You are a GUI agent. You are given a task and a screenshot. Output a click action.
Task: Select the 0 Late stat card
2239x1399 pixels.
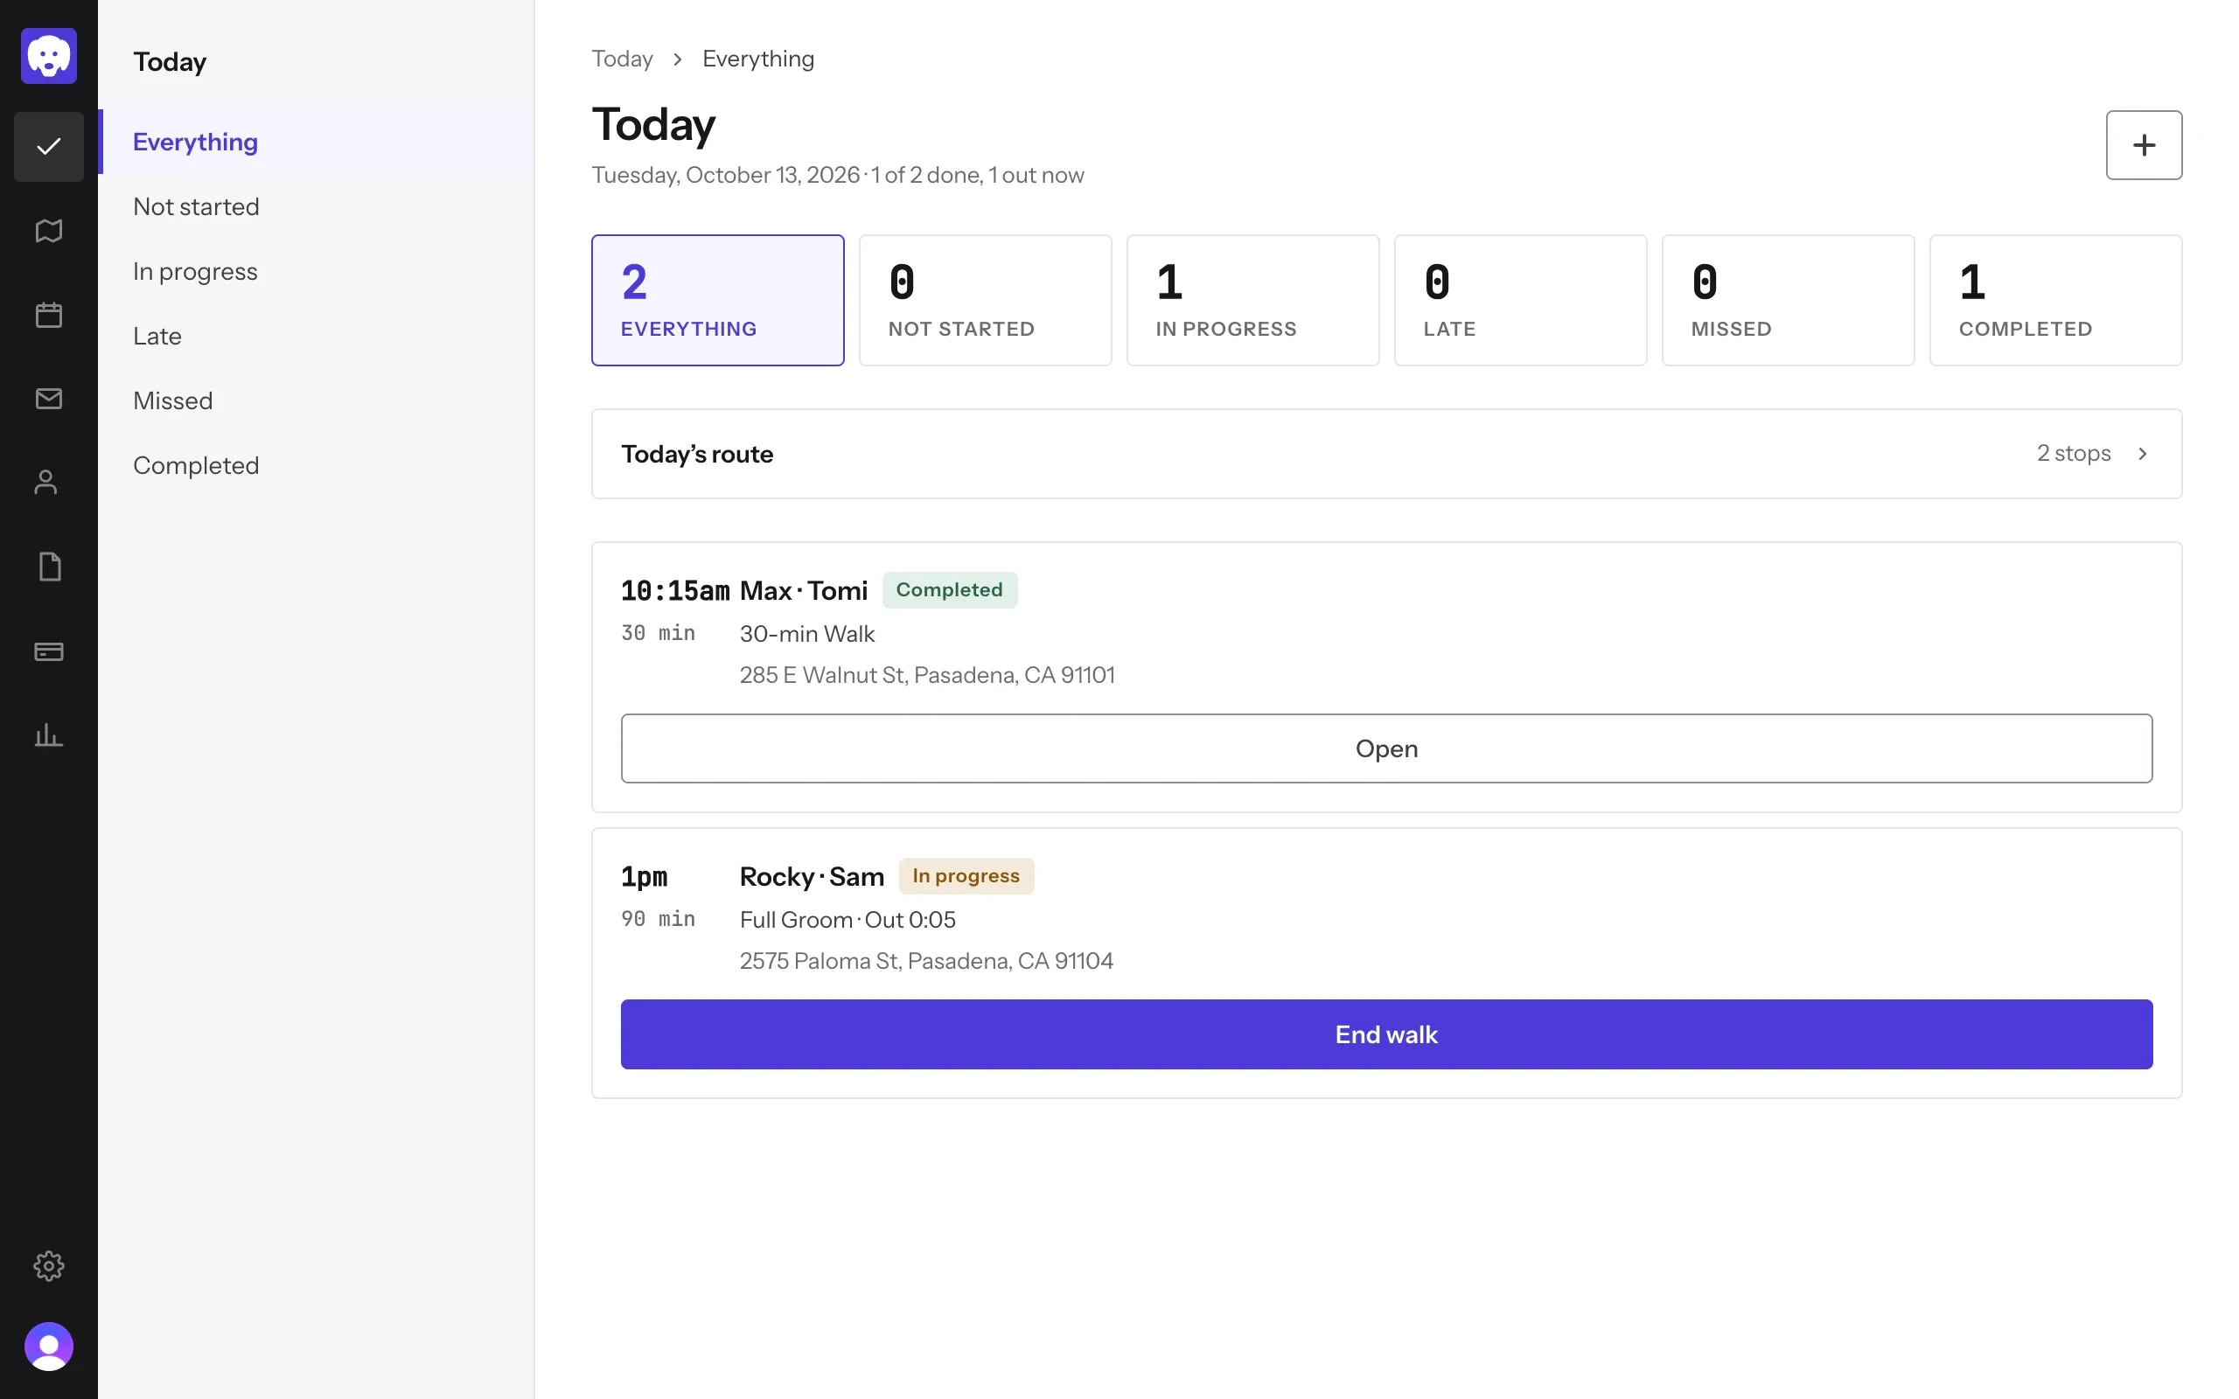(x=1520, y=300)
